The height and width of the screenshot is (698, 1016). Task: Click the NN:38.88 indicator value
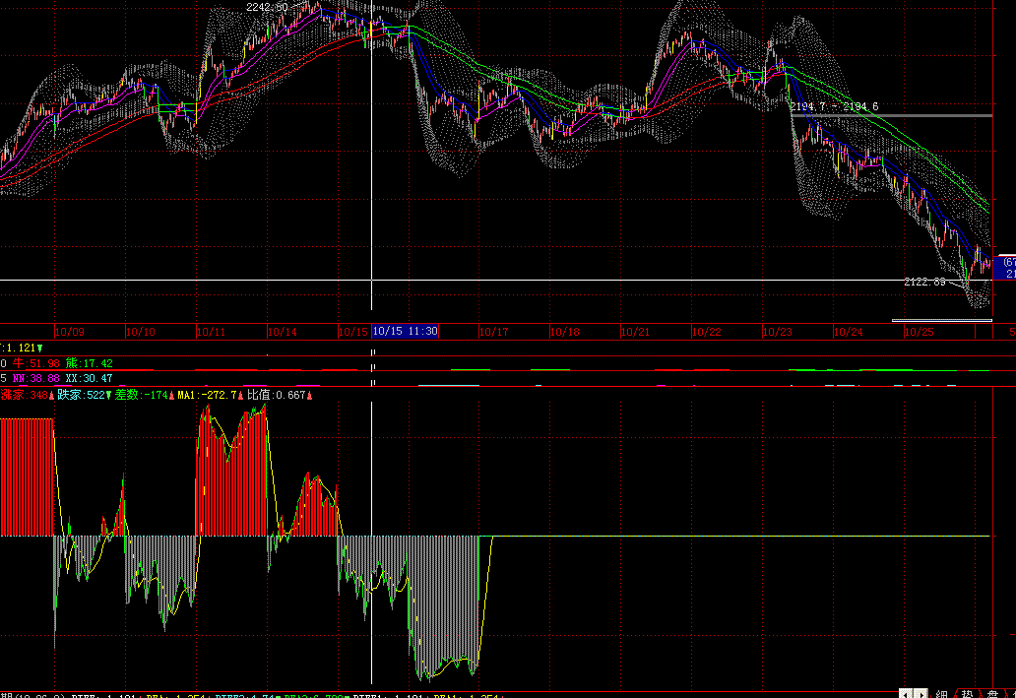[x=36, y=378]
